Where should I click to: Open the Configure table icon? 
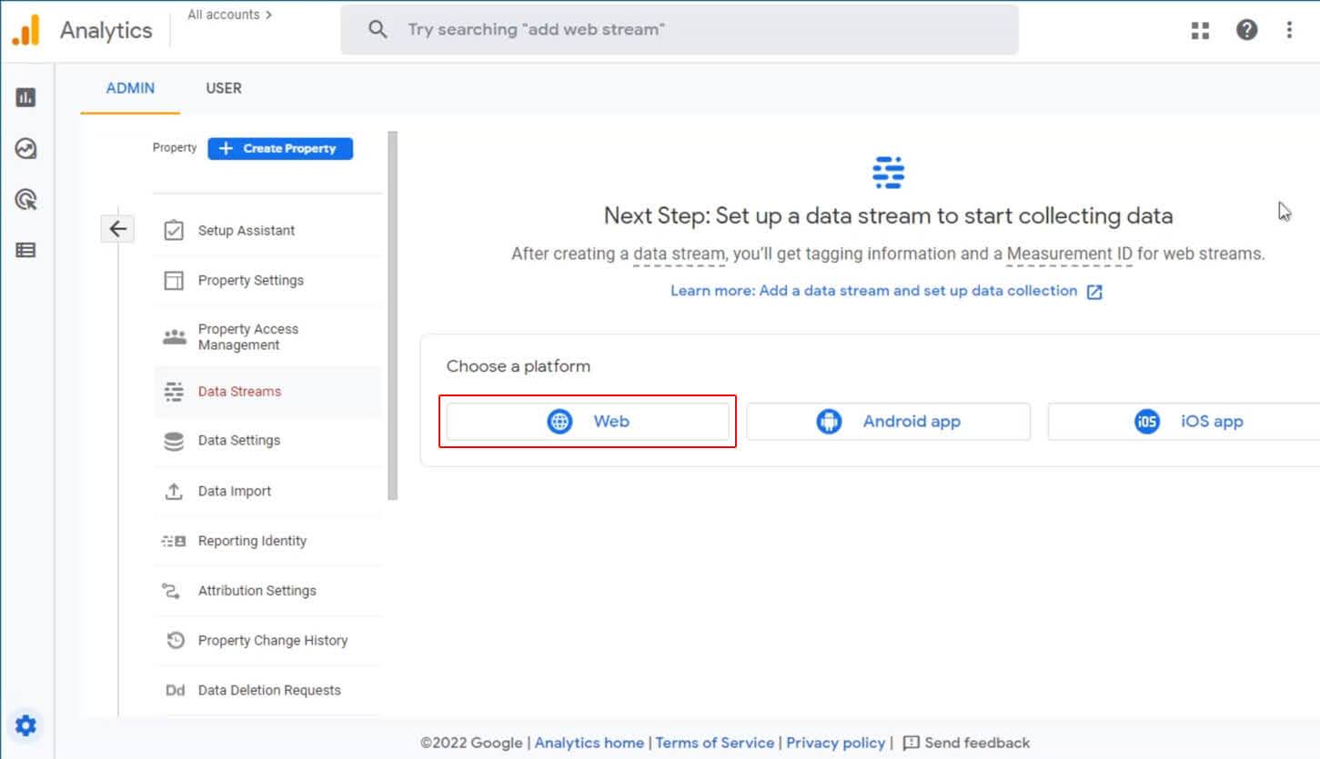point(25,250)
